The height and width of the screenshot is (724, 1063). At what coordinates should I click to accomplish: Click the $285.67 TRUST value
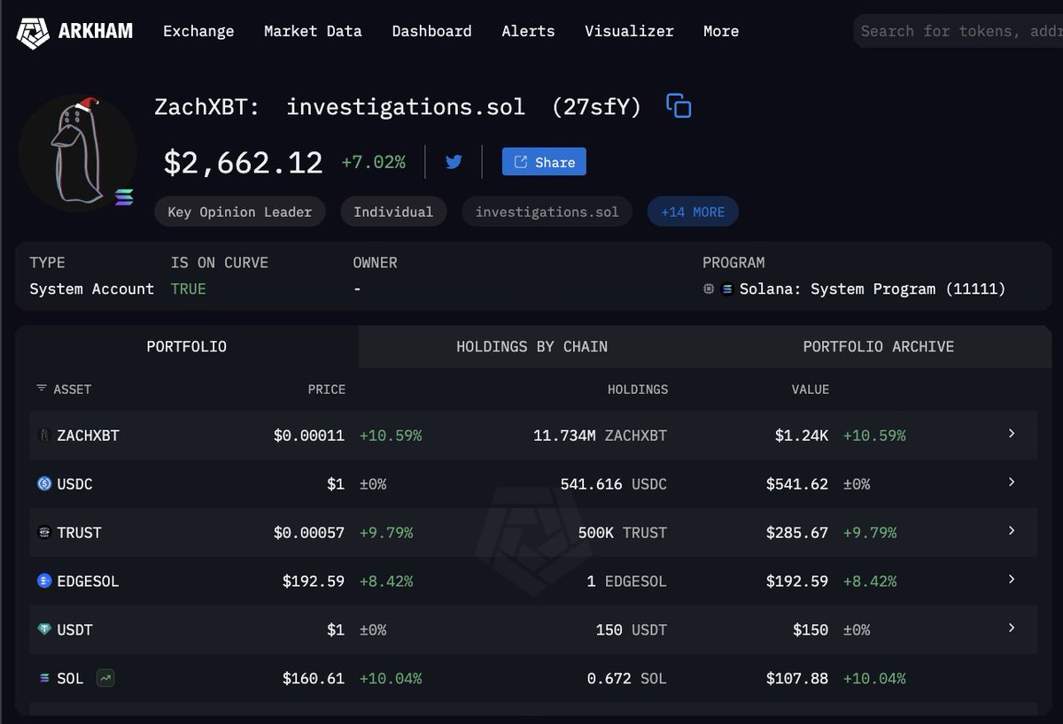(797, 533)
